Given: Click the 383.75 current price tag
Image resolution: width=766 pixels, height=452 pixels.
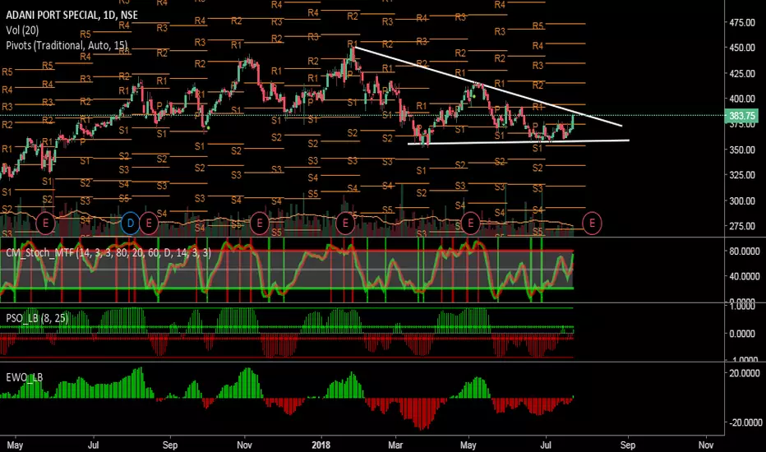Looking at the screenshot, I should [741, 116].
